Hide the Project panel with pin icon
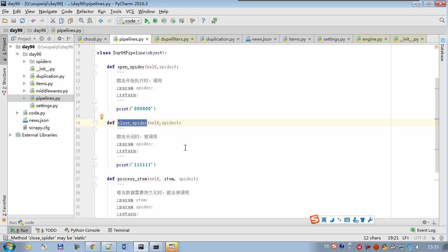The height and width of the screenshot is (252, 448). 69,38
